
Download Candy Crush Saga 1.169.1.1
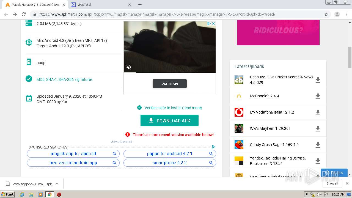pos(318,145)
